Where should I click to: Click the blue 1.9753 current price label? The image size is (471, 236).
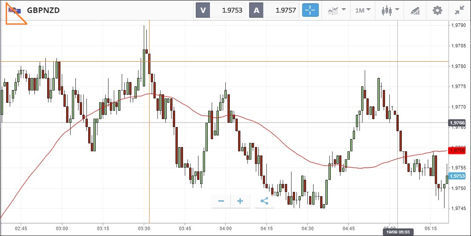[x=457, y=176]
